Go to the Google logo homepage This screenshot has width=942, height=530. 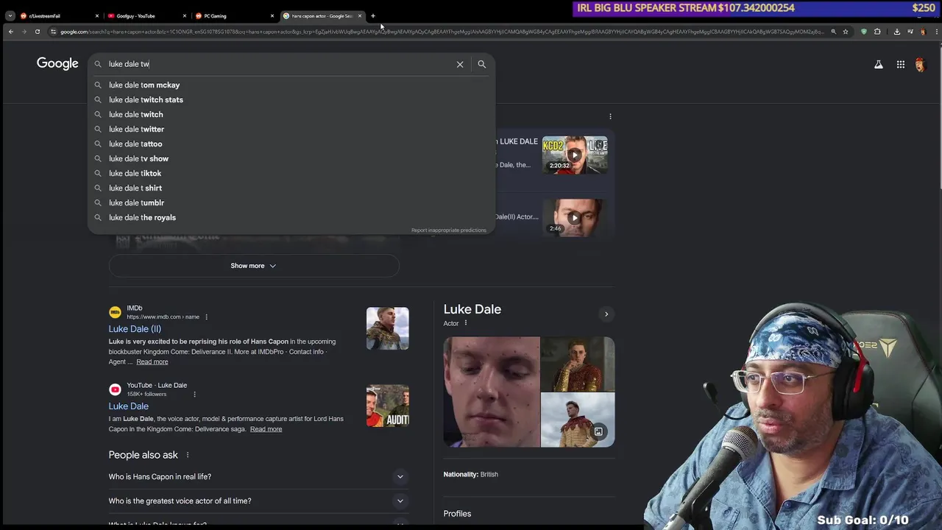coord(57,64)
